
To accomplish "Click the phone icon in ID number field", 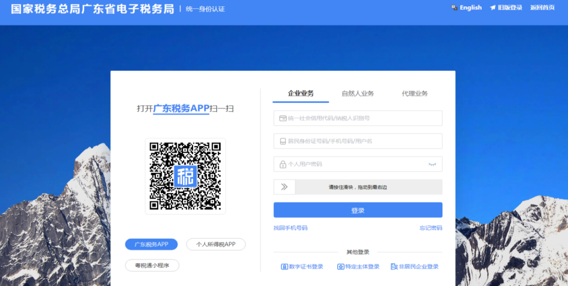I will click(x=283, y=141).
